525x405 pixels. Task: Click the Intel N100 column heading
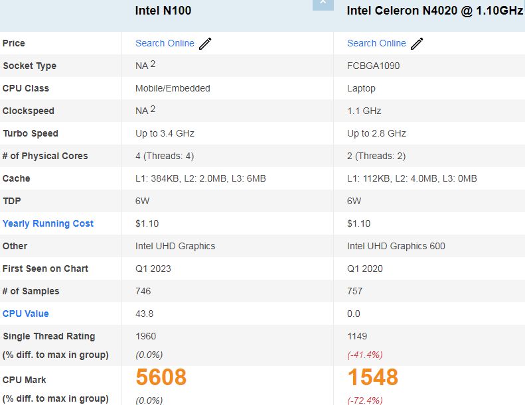tap(163, 11)
